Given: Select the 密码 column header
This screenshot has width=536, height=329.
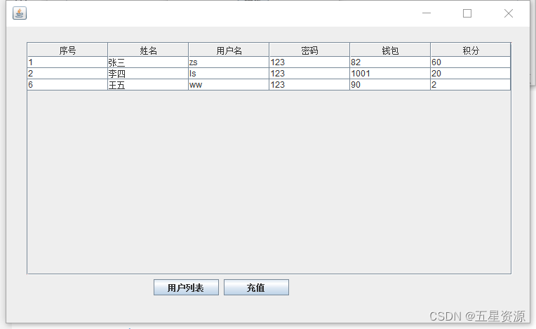Looking at the screenshot, I should 309,51.
